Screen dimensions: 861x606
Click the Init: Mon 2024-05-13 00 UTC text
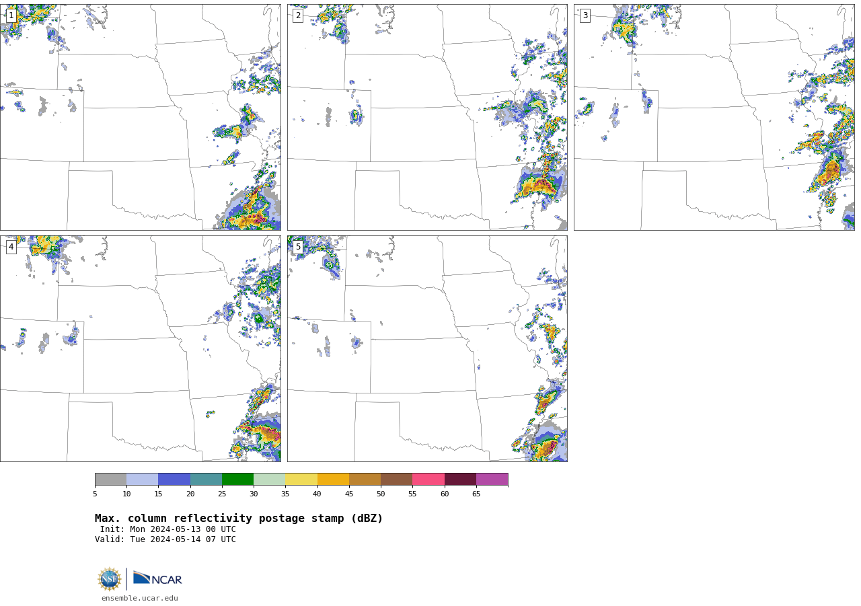coord(168,529)
